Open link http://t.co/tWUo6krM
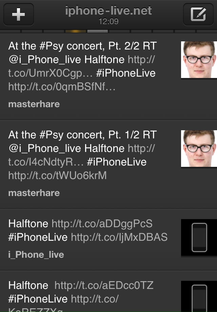 tap(58, 176)
